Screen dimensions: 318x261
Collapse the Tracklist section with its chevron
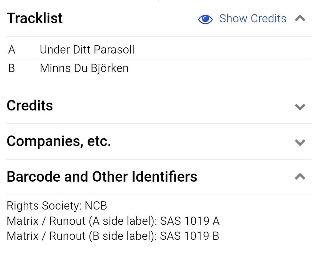pyautogui.click(x=300, y=18)
